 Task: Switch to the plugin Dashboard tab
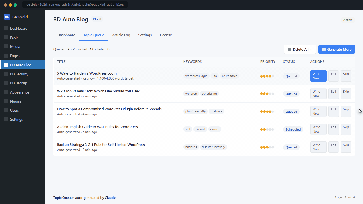click(x=66, y=35)
